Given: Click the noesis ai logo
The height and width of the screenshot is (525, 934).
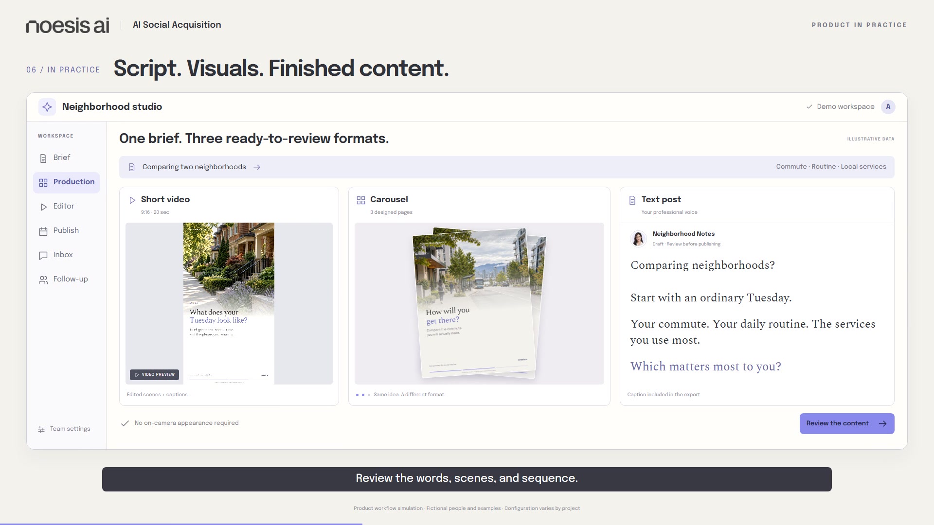Looking at the screenshot, I should click(68, 25).
